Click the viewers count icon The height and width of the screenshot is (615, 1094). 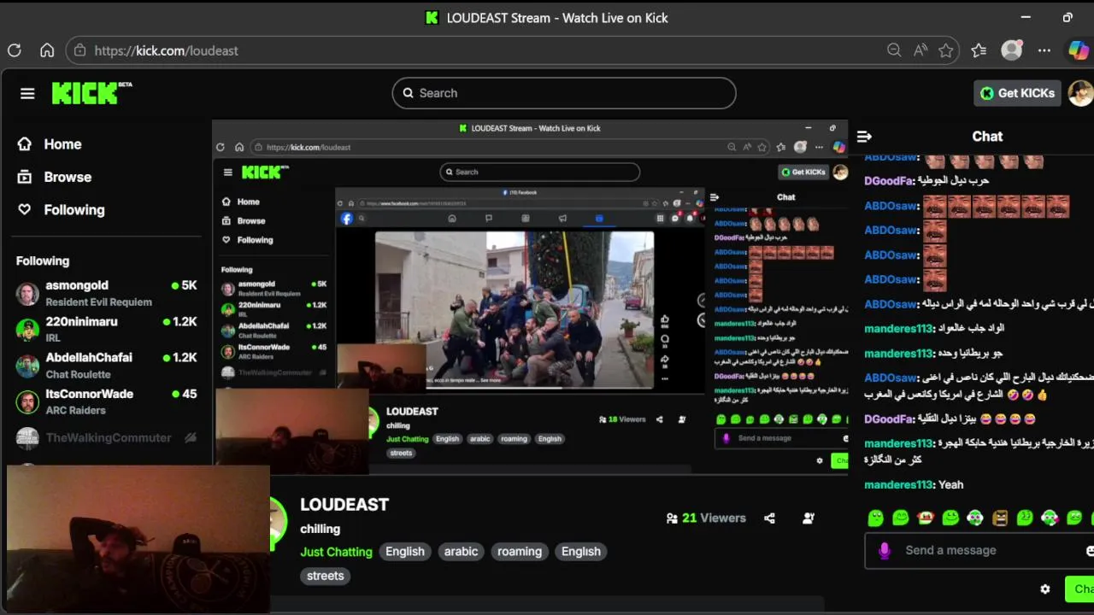tap(672, 518)
